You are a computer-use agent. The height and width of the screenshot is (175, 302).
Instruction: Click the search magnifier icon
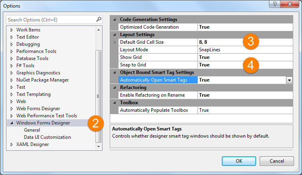coord(99,19)
